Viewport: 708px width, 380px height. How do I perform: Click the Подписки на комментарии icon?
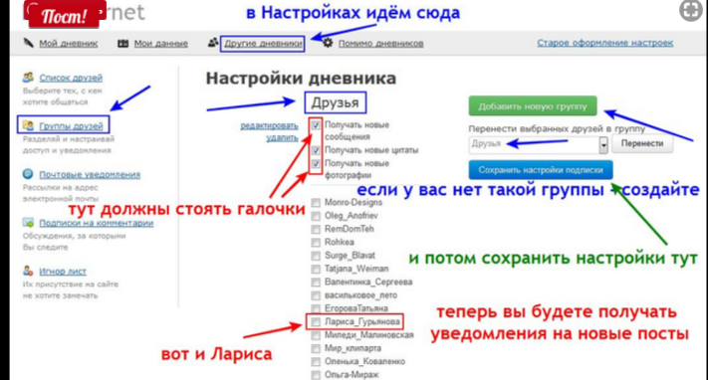pos(28,223)
